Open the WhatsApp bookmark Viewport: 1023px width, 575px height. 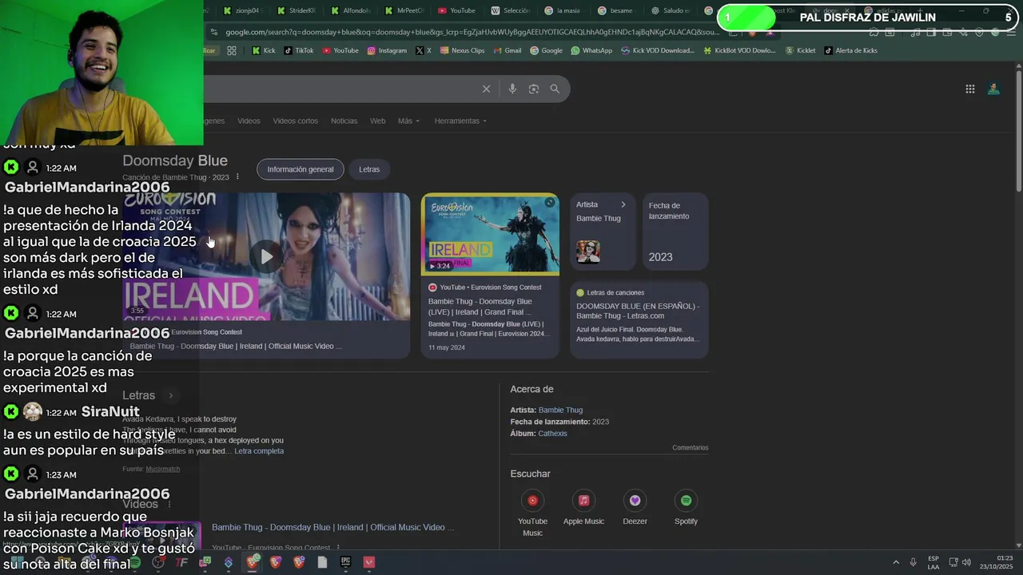click(591, 50)
